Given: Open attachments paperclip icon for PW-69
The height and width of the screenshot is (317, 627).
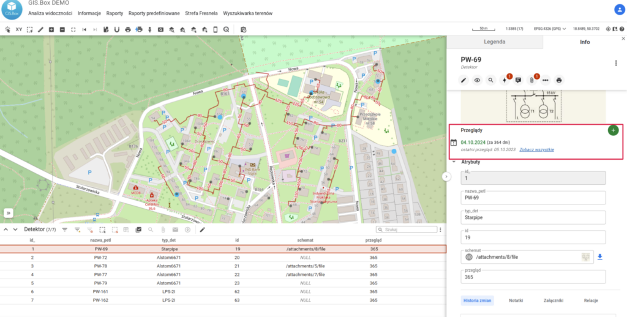Looking at the screenshot, I should [531, 80].
